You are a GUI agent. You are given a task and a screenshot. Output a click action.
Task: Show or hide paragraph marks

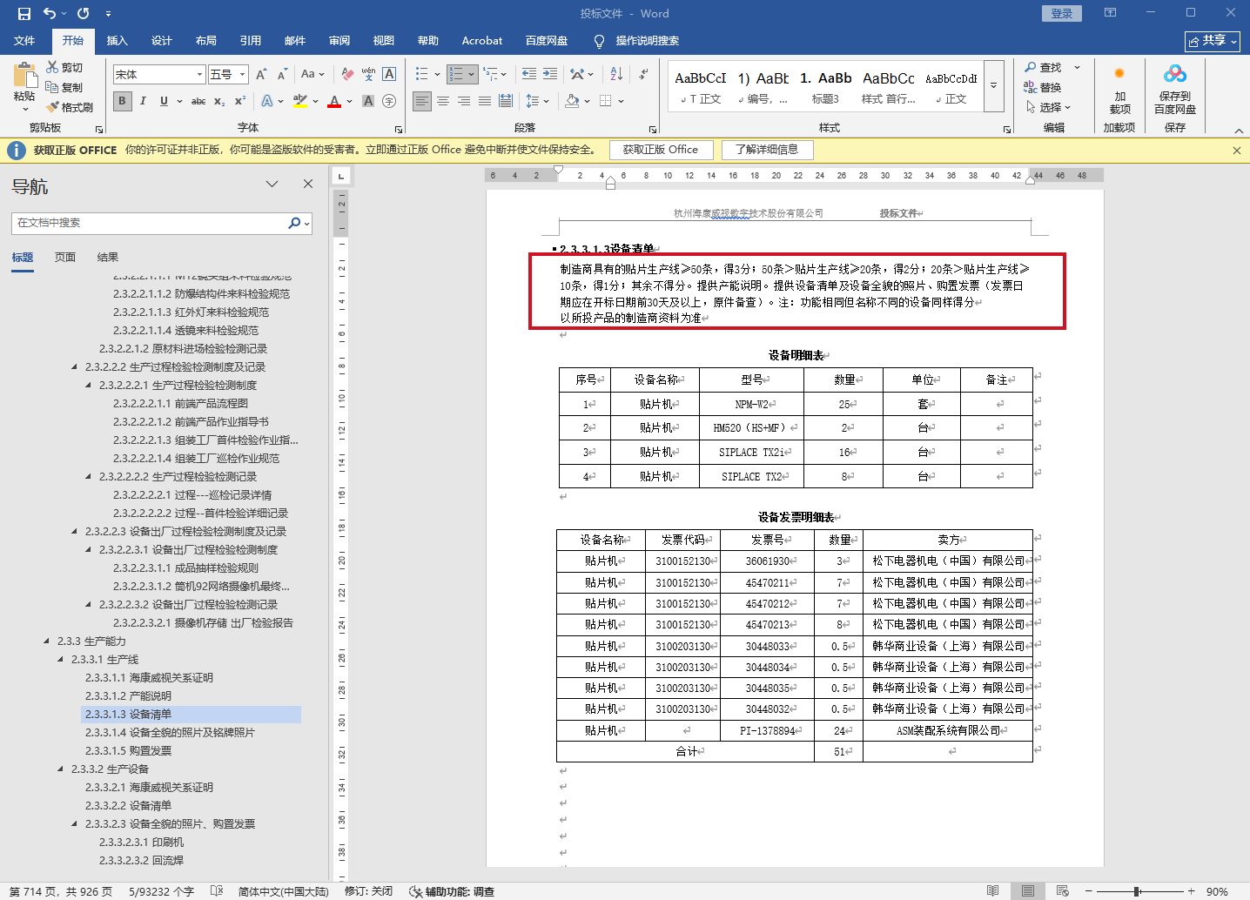point(643,74)
